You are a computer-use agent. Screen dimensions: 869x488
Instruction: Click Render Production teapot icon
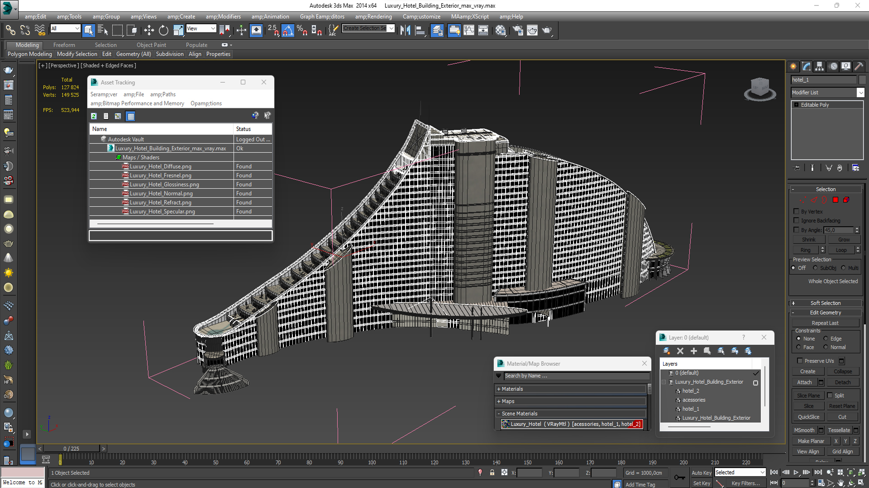(x=547, y=30)
